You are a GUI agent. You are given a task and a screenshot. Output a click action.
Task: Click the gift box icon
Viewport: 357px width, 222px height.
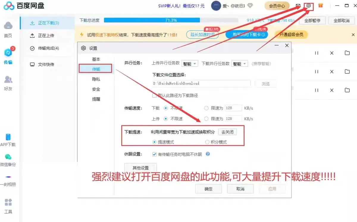(320, 6)
